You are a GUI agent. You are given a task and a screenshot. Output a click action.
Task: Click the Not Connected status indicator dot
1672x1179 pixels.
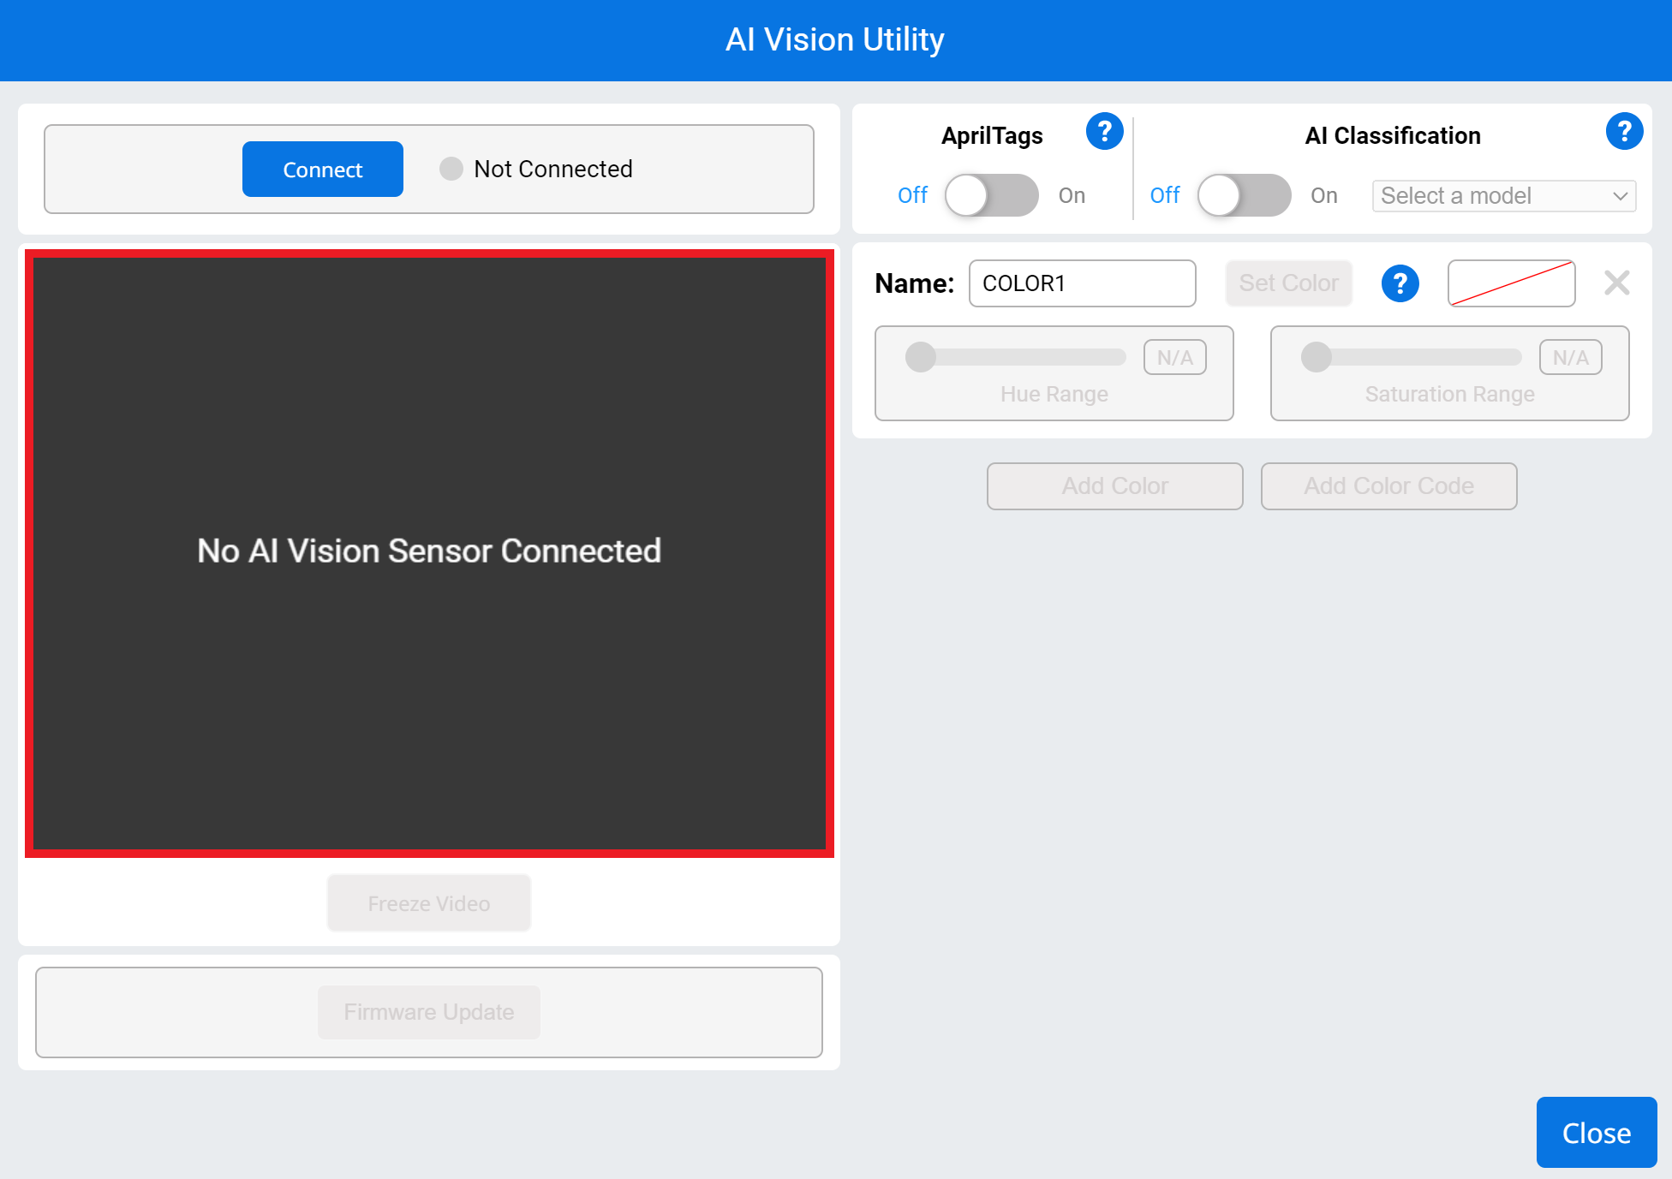point(451,169)
